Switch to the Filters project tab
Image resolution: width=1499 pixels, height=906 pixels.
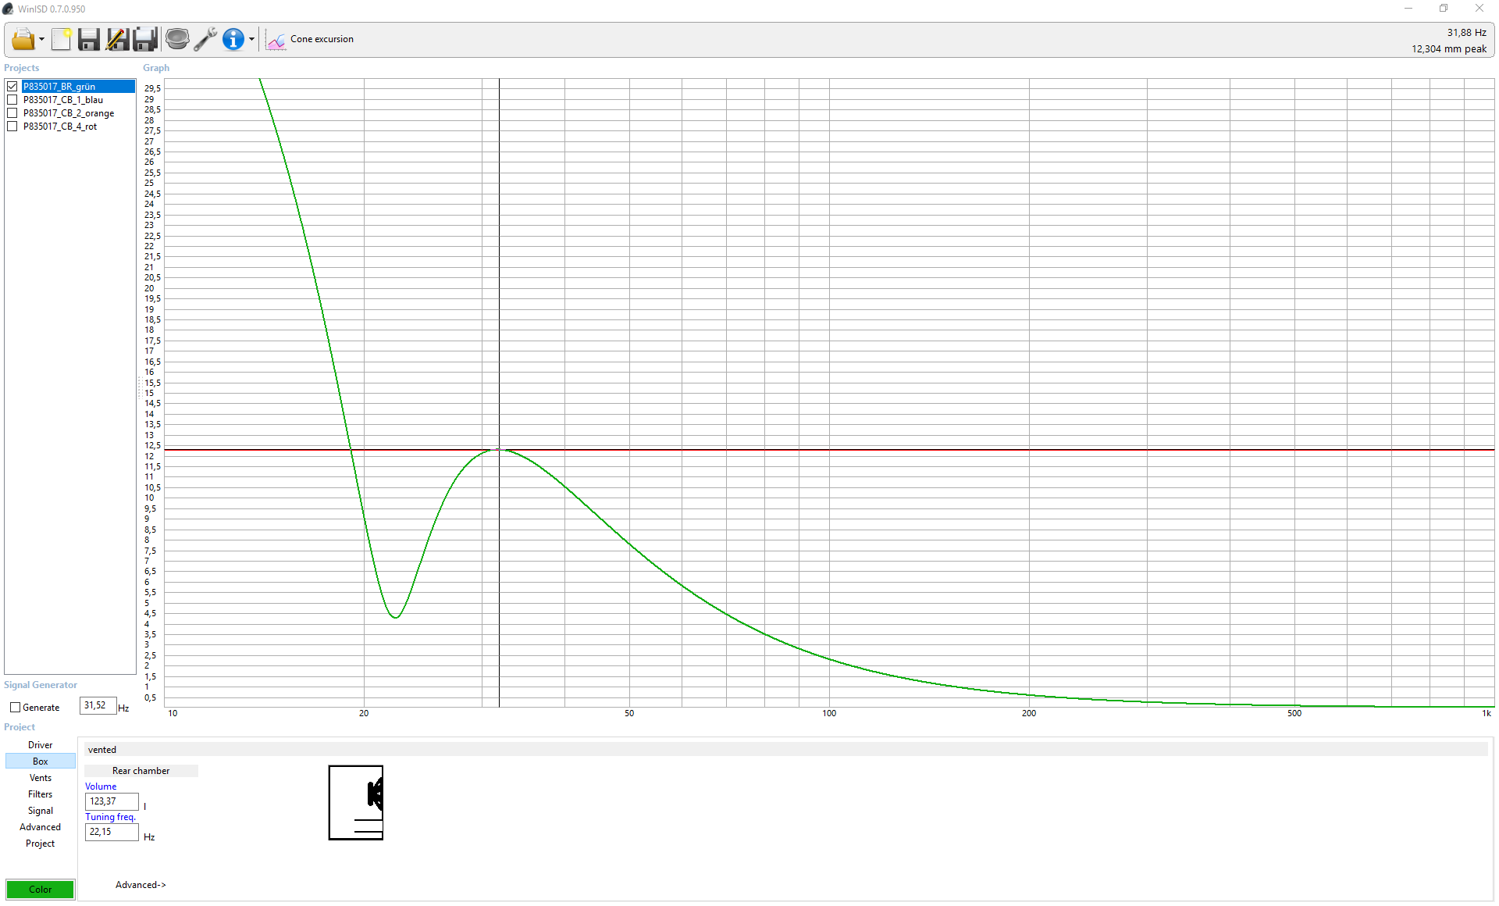pos(41,794)
